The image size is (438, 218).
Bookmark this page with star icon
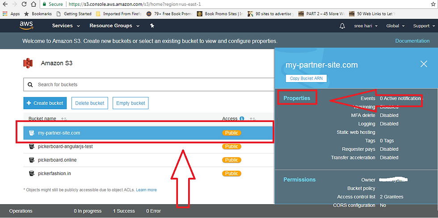pos(433,4)
